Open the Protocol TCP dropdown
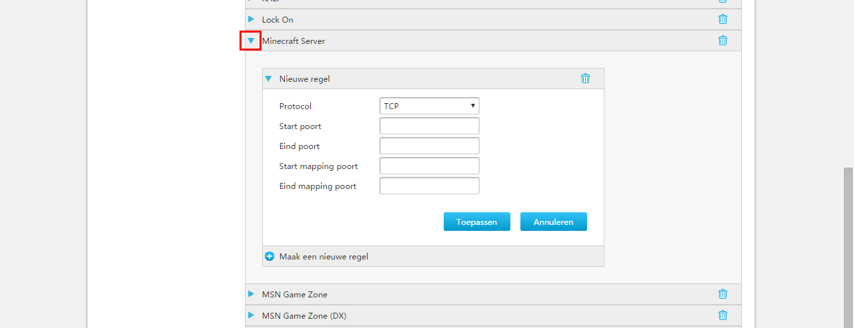The width and height of the screenshot is (854, 328). point(429,106)
